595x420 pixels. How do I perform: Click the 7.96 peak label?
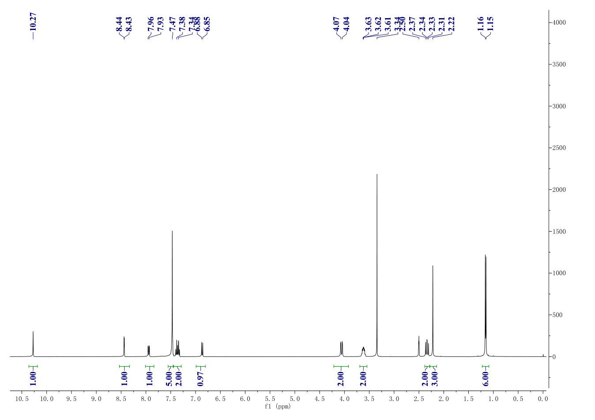tap(151, 24)
